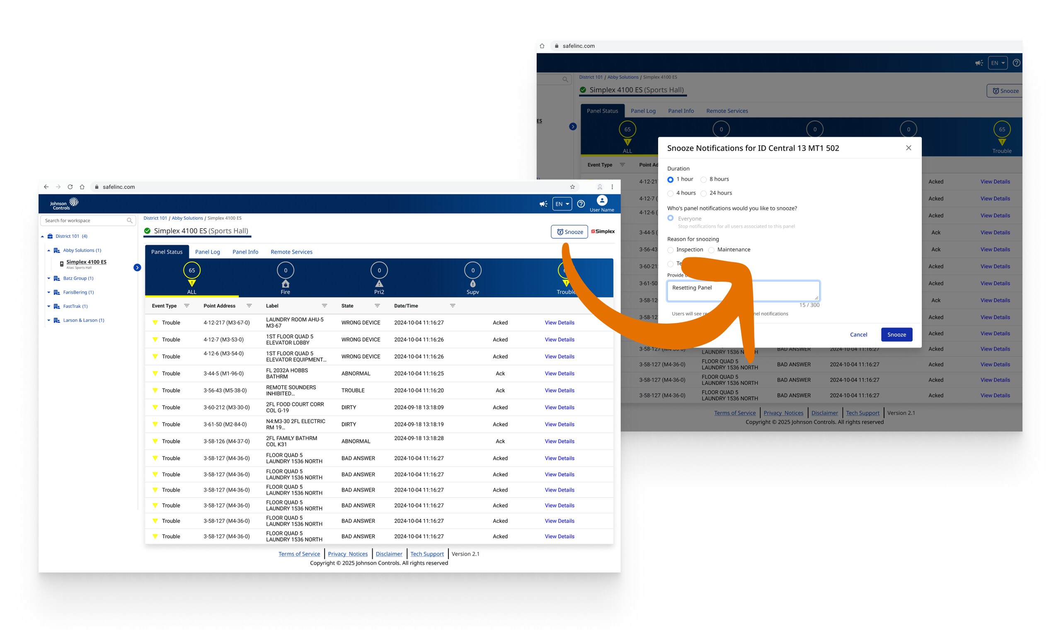Click the help icon in the background window
The image size is (1061, 638).
[x=1016, y=63]
